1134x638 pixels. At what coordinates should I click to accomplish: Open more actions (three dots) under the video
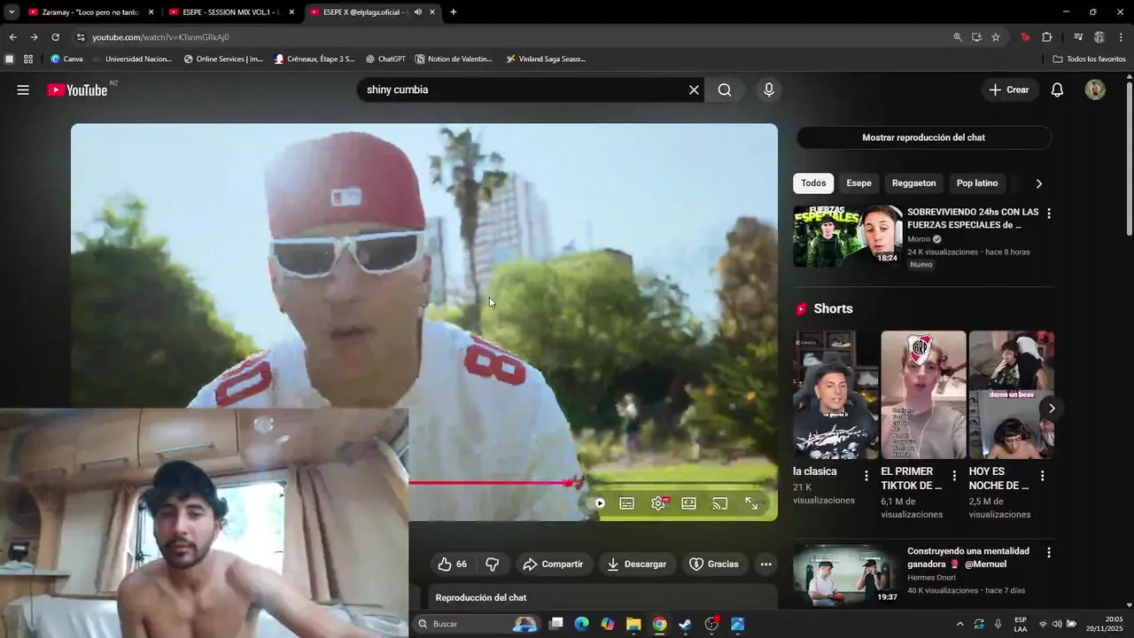(765, 564)
